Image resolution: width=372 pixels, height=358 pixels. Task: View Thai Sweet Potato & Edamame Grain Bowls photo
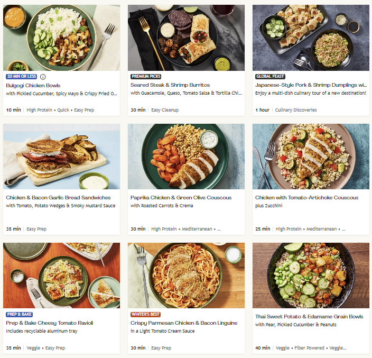(311, 276)
